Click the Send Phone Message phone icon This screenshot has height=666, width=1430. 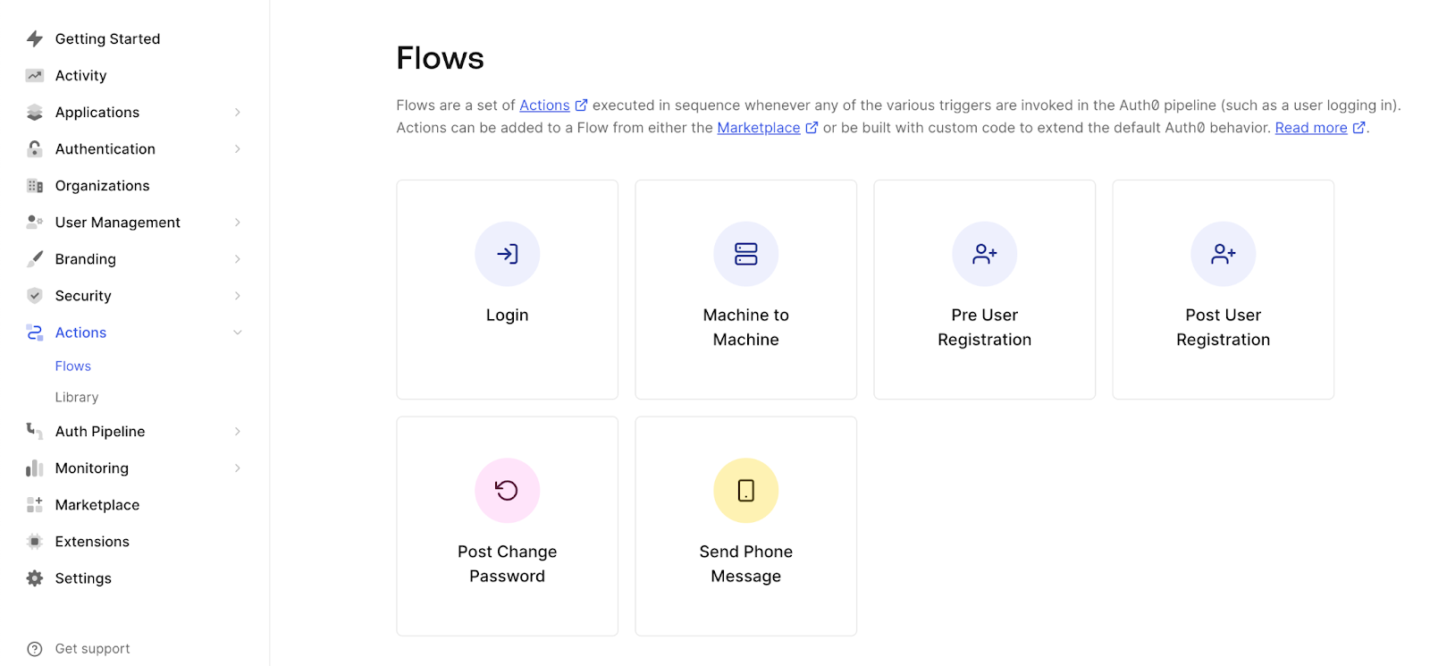746,490
